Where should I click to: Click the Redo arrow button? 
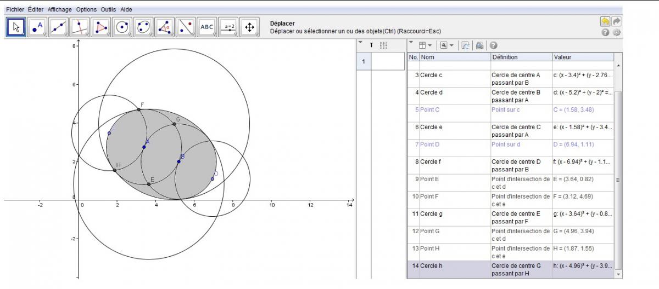[x=617, y=21]
